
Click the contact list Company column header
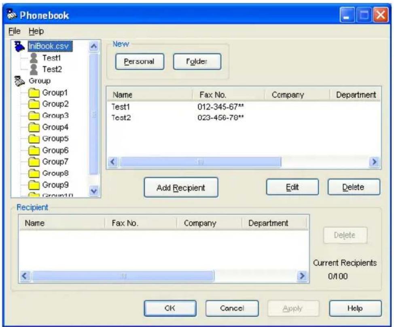pyautogui.click(x=297, y=95)
